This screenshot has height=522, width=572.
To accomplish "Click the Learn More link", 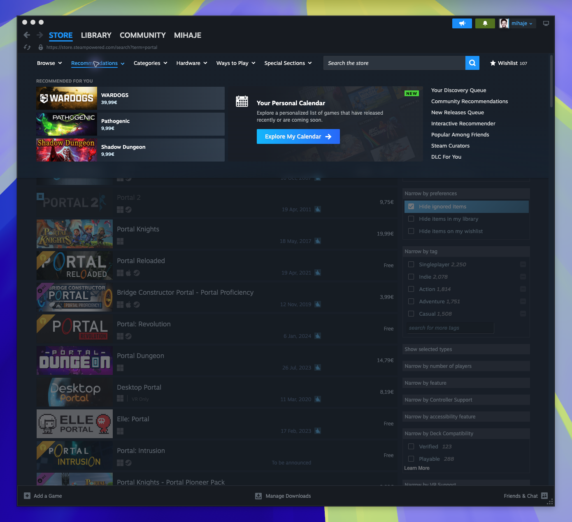I will [x=417, y=468].
